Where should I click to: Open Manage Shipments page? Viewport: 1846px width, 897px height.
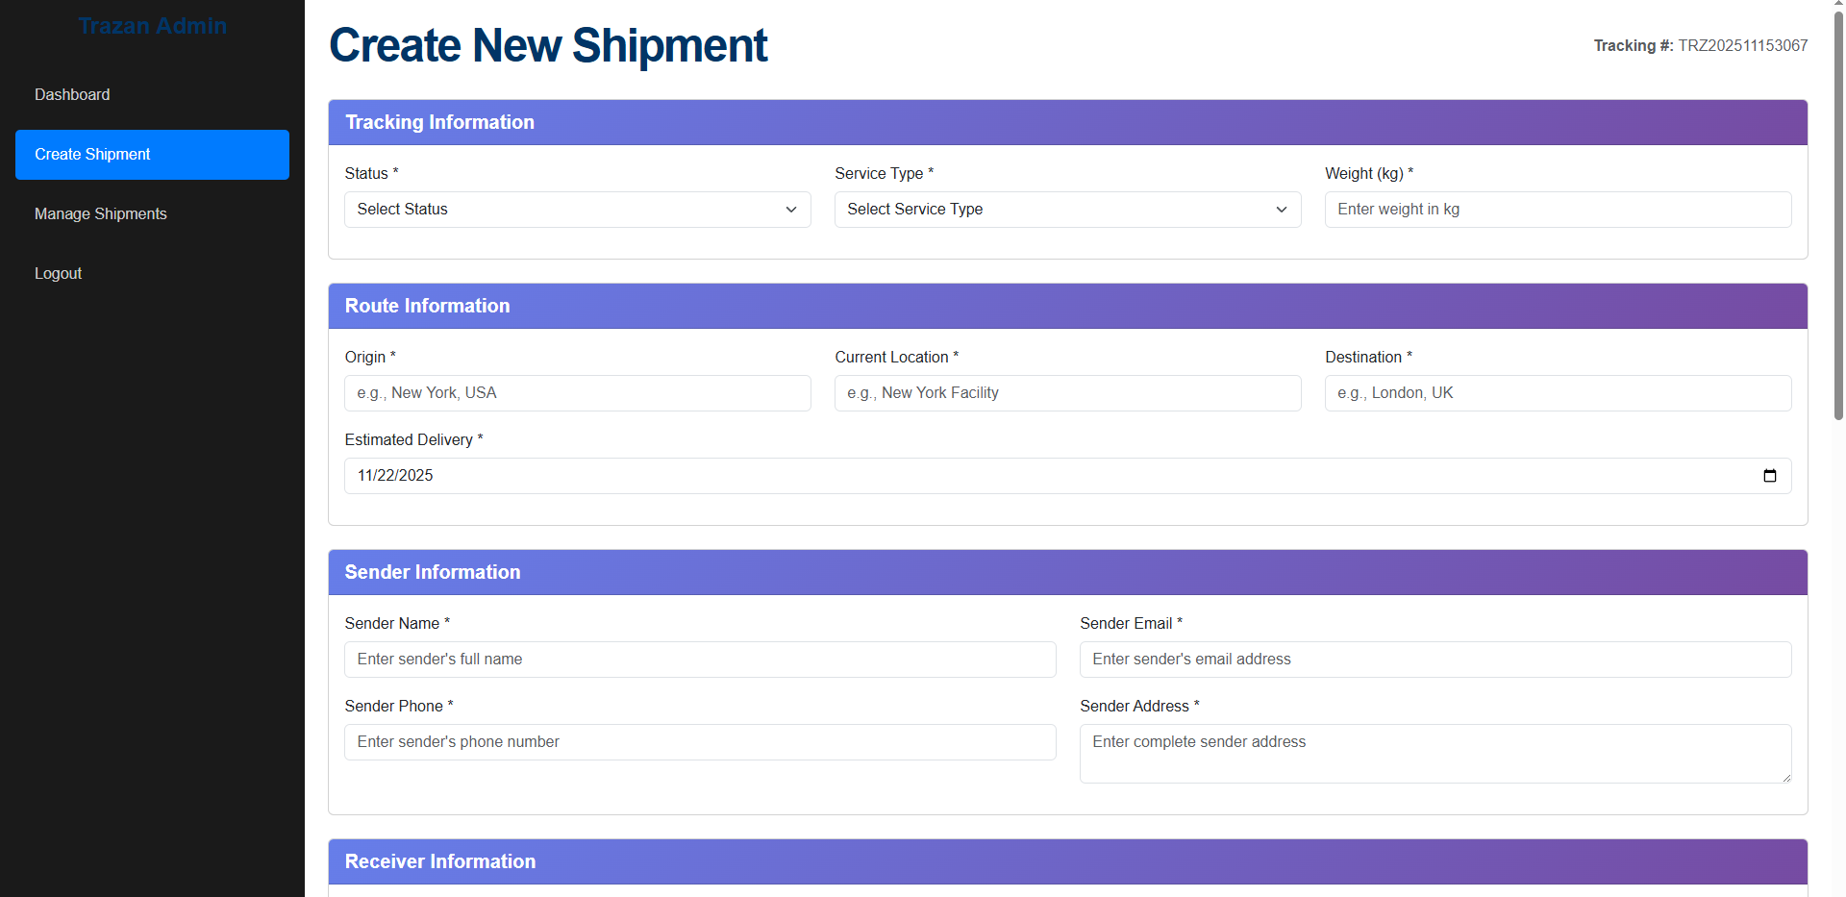pyautogui.click(x=101, y=213)
